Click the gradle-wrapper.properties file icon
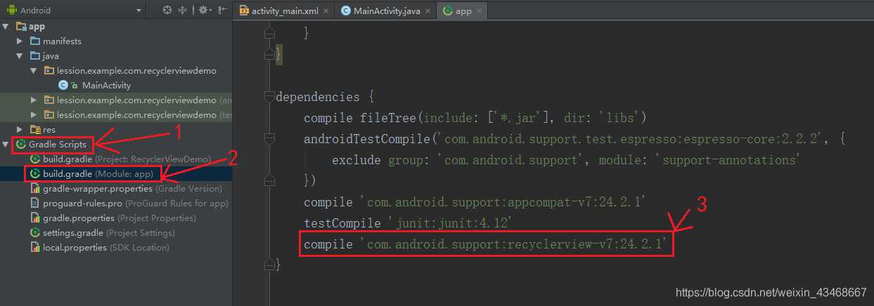The width and height of the screenshot is (874, 306). [x=35, y=189]
